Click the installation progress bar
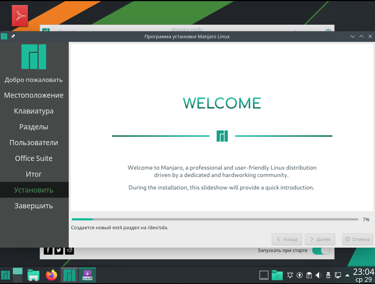Image resolution: width=375 pixels, height=284 pixels. coord(215,219)
